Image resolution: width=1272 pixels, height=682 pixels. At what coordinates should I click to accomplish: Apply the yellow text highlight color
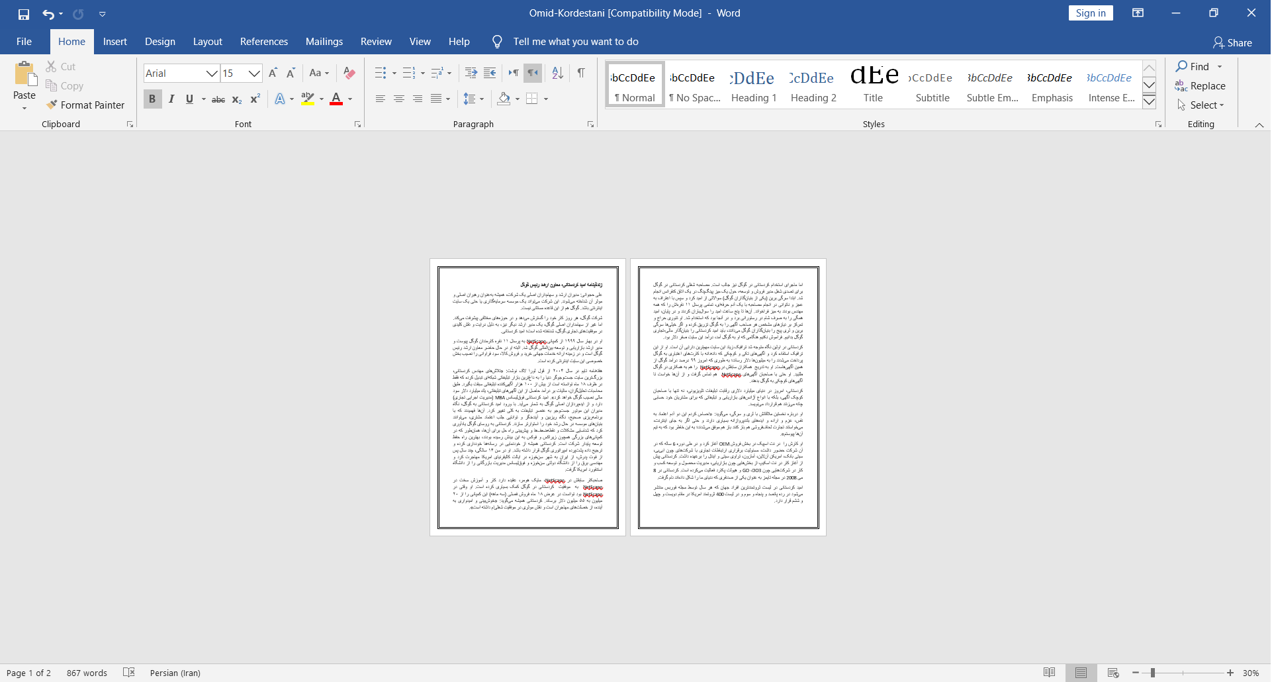(x=308, y=99)
